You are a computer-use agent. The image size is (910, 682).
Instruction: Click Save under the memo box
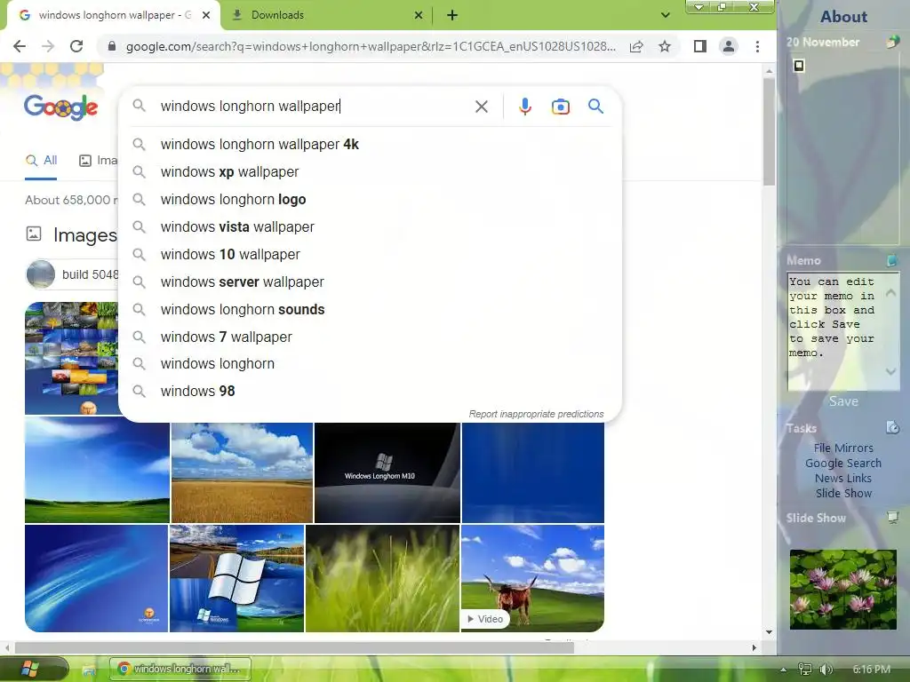(843, 401)
